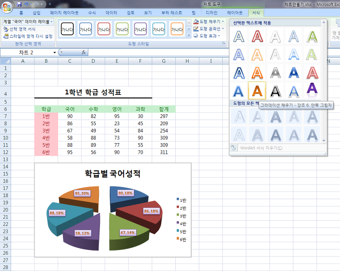Viewport: 340px width, 271px height.
Task: Click data label 67,14% on the pie chart
Action: [128, 233]
